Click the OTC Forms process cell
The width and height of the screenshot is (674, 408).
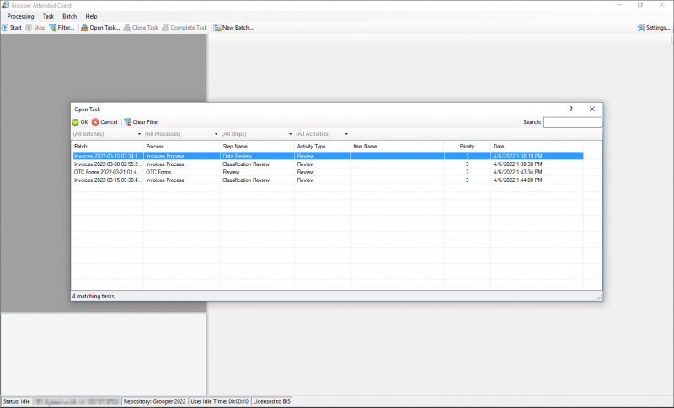pyautogui.click(x=182, y=172)
